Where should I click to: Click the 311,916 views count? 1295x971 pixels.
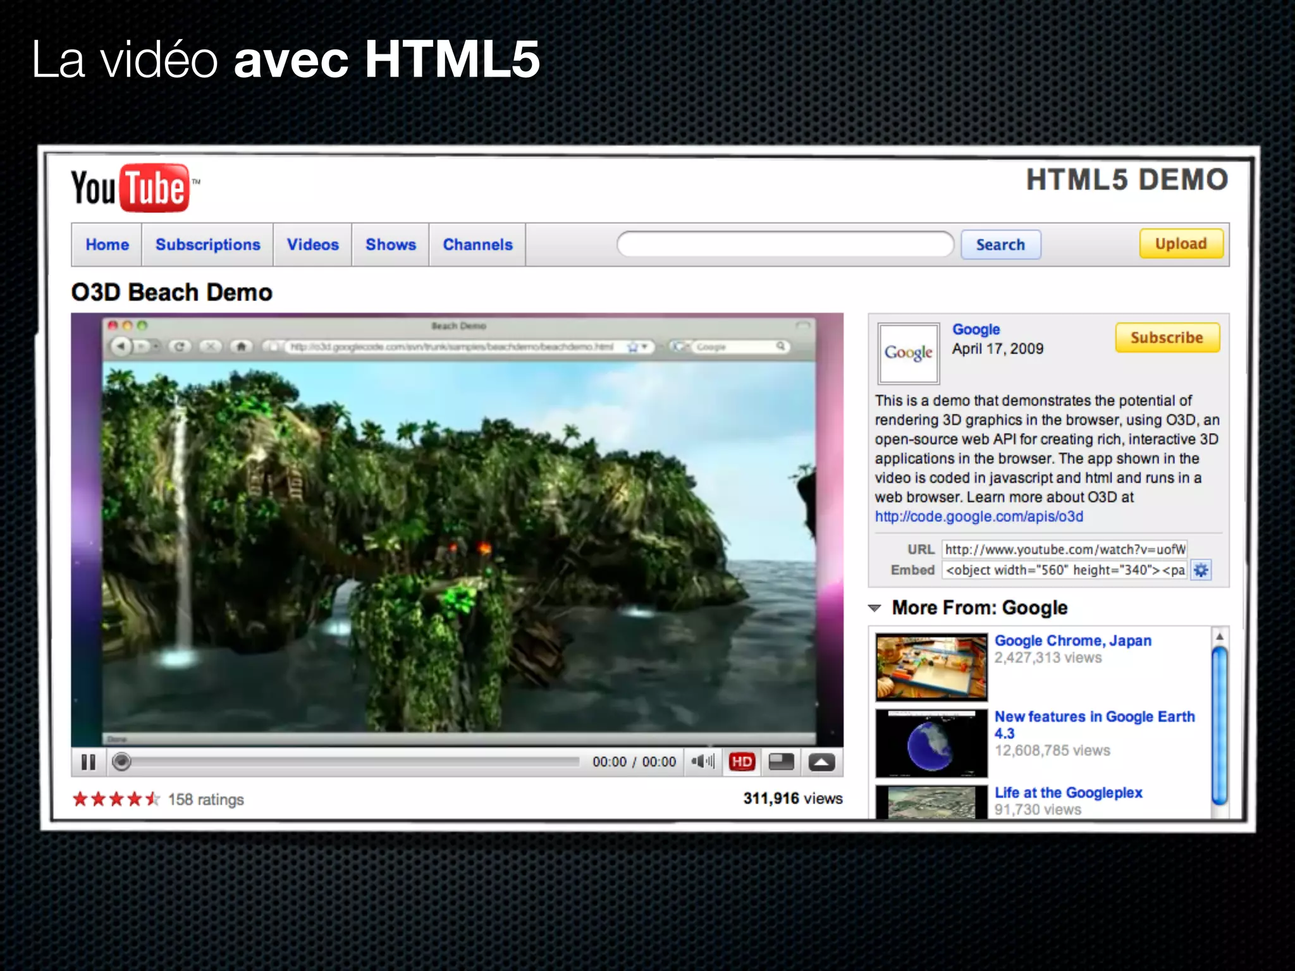793,798
